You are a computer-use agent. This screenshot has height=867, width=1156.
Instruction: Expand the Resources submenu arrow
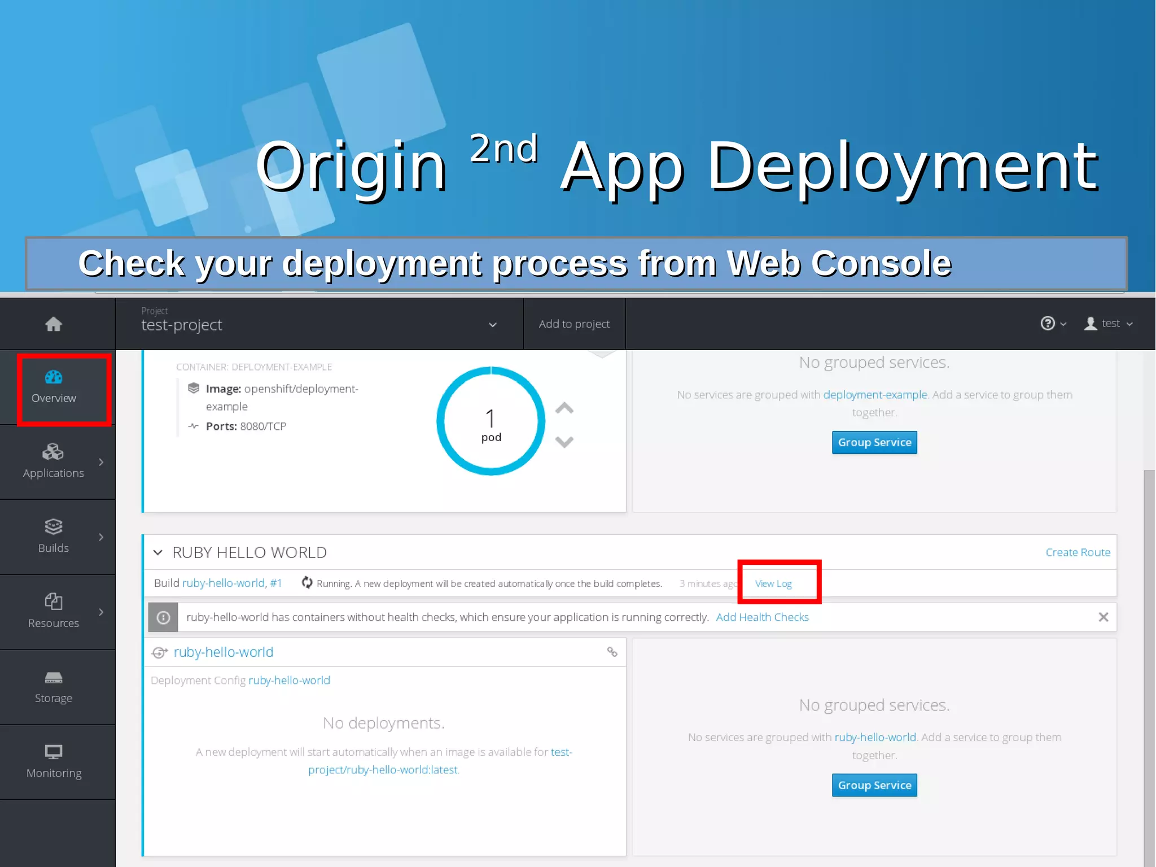[101, 612]
